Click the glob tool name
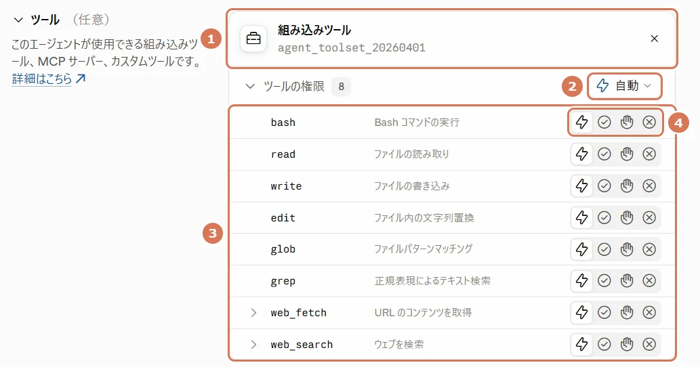 283,249
